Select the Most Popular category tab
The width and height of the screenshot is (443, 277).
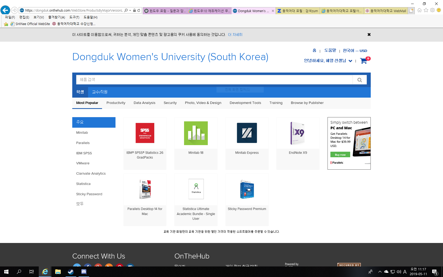point(87,103)
